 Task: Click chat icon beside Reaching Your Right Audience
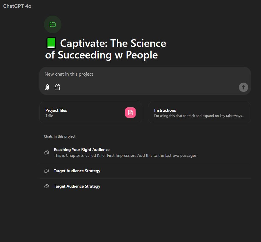(x=47, y=152)
